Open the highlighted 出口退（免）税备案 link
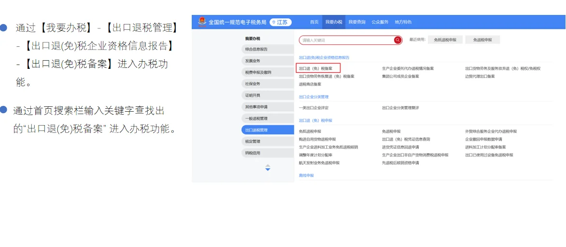Viewport: 566px width, 247px height. click(x=316, y=68)
